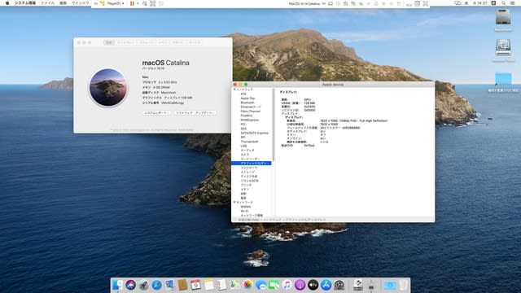This screenshot has width=521, height=293.
Task: Click the macOS Catalina round image
Action: 108,87
